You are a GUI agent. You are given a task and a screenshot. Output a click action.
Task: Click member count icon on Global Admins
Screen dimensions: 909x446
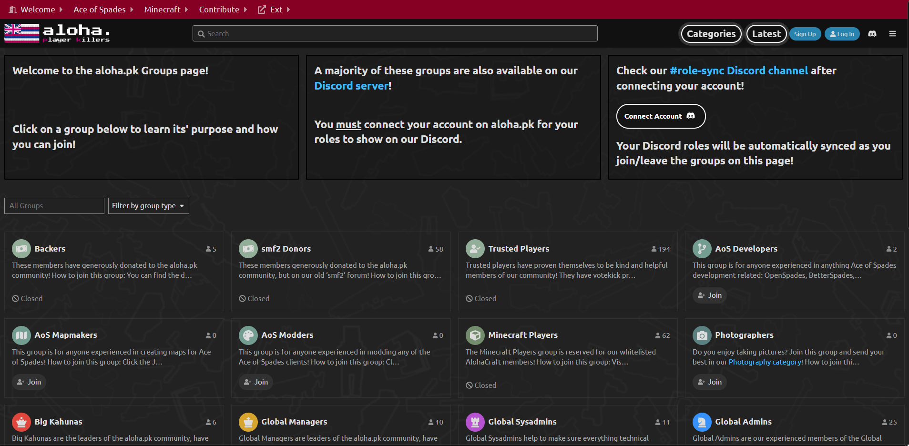(885, 423)
